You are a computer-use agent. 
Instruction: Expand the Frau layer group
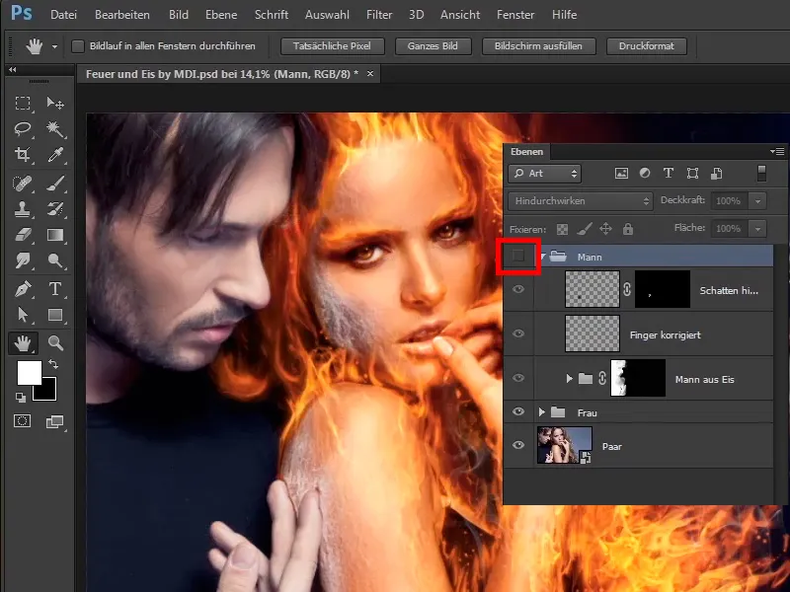(541, 412)
